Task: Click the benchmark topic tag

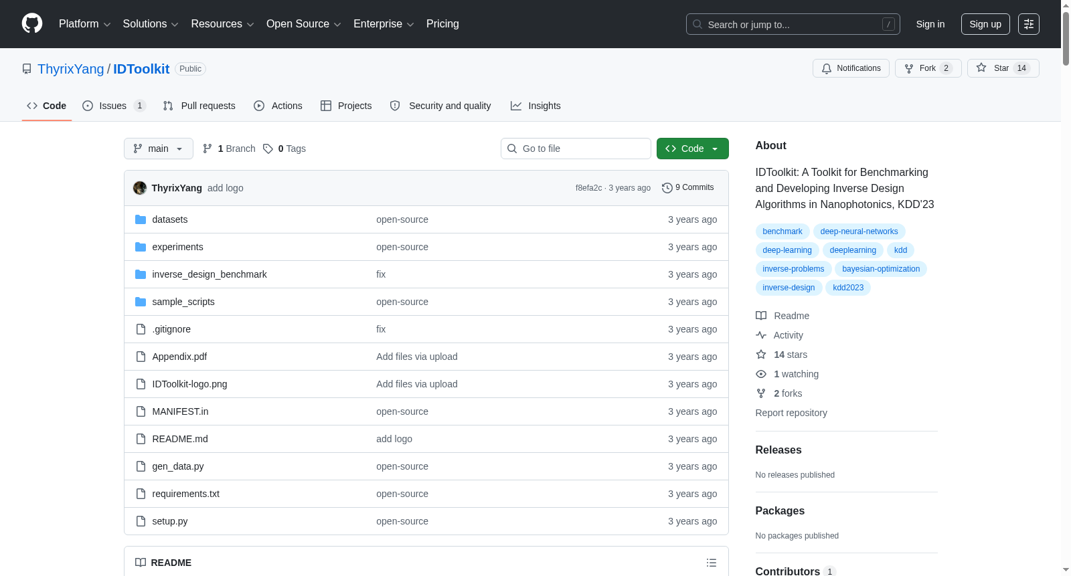Action: (x=782, y=231)
